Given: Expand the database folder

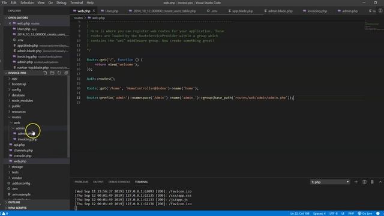Looking at the screenshot, I should [18, 95].
